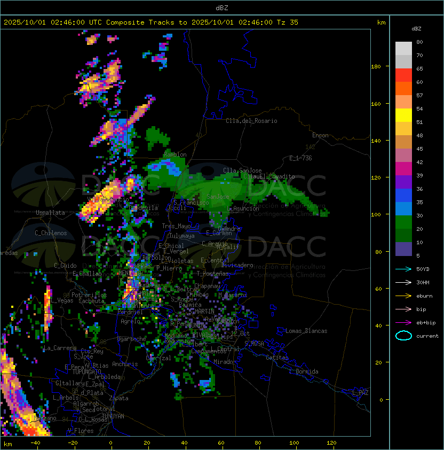This screenshot has height=450, width=444.
Task: Click the 180 km vertical axis label
Action: (x=376, y=67)
